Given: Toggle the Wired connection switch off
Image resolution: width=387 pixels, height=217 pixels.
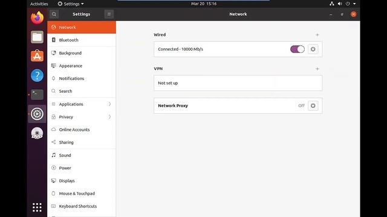Looking at the screenshot, I should (298, 49).
